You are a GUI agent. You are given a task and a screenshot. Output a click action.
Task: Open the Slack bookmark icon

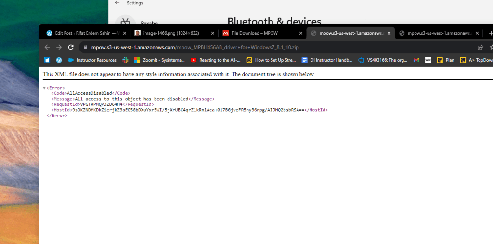[125, 60]
